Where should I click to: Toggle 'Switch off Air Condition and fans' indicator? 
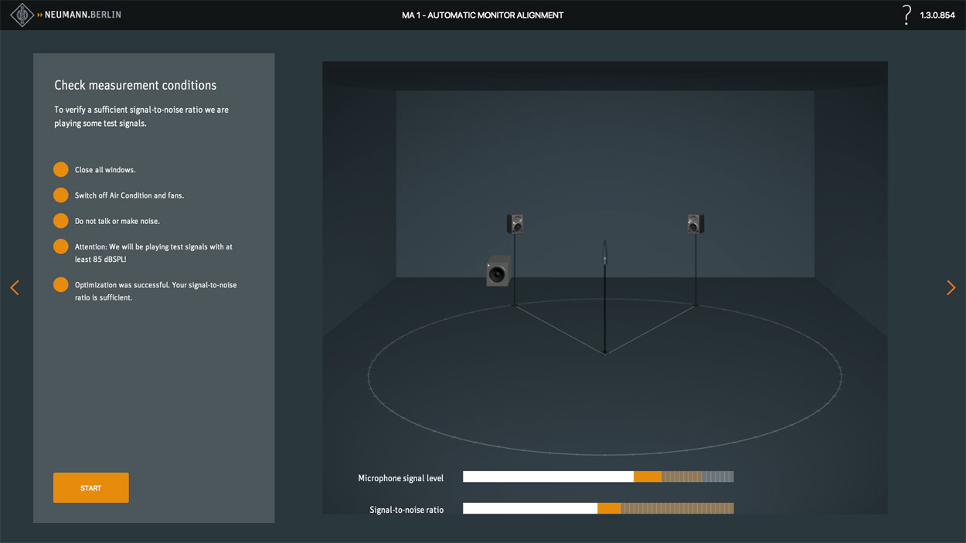point(61,195)
